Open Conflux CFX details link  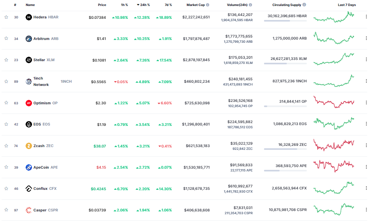pyautogui.click(x=45, y=189)
